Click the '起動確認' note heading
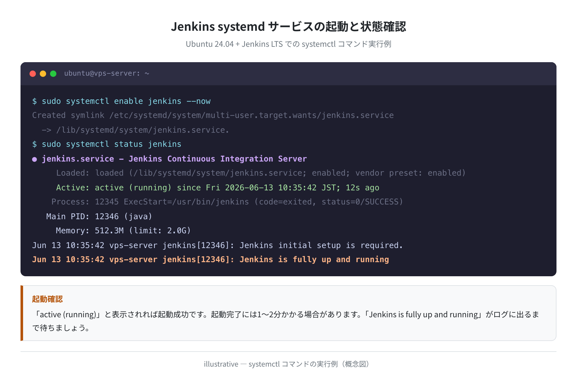Viewport: 577px width, 382px height. pyautogui.click(x=47, y=299)
